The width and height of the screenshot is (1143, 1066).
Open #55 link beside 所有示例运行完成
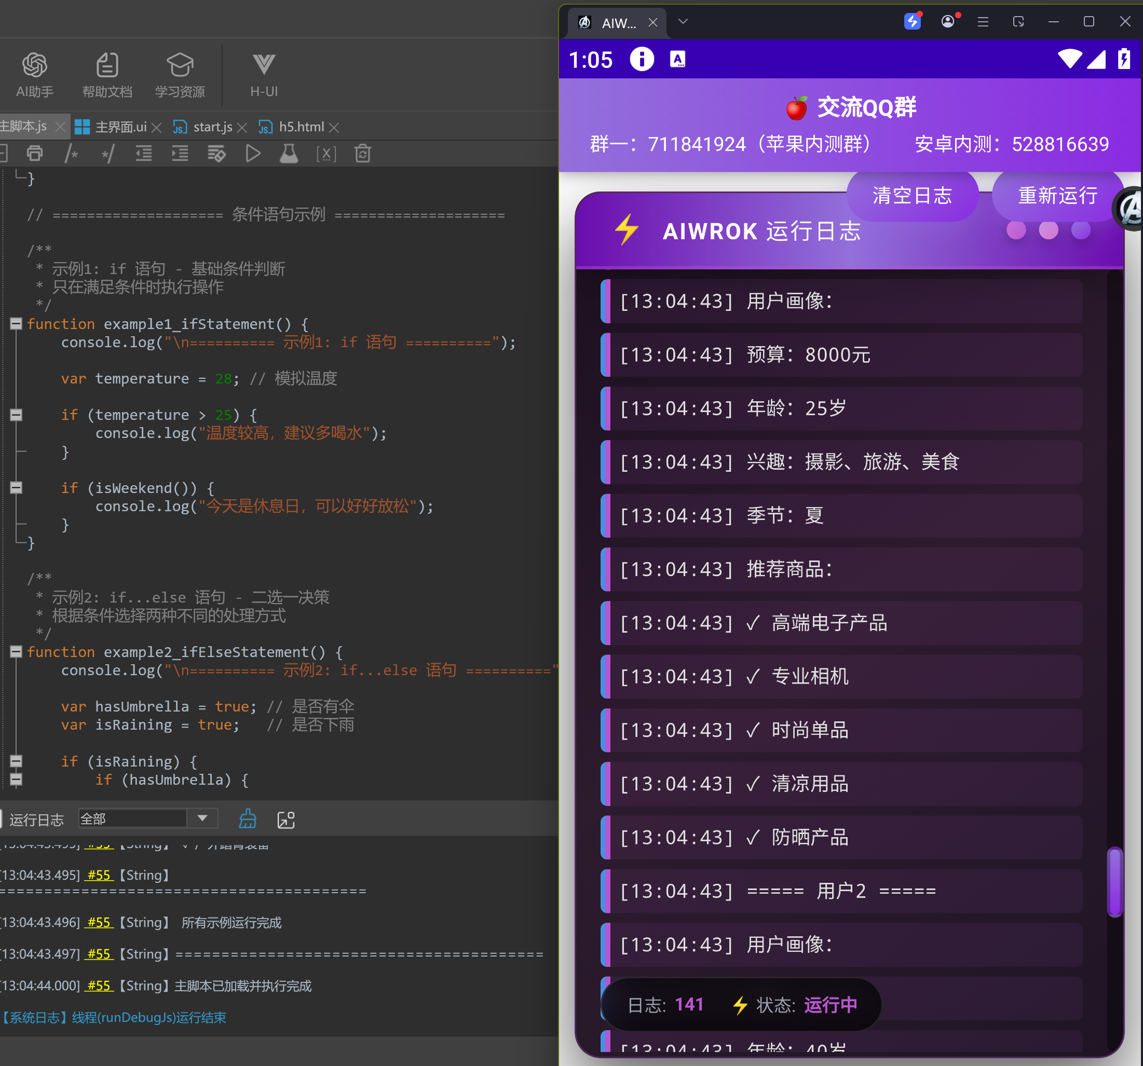tap(99, 922)
